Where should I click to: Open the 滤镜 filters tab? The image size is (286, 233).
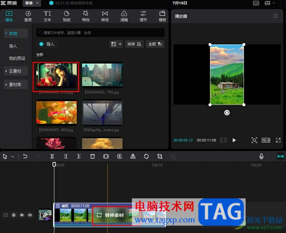[124, 16]
